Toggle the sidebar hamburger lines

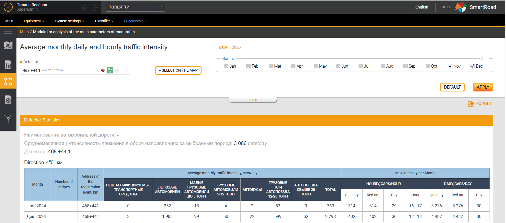pyautogui.click(x=8, y=32)
